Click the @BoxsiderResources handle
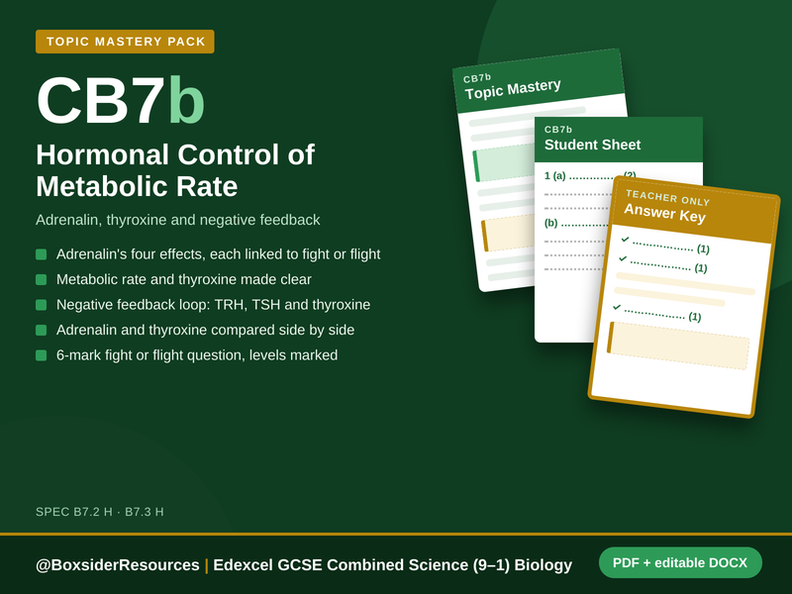The width and height of the screenshot is (792, 594). (x=117, y=564)
